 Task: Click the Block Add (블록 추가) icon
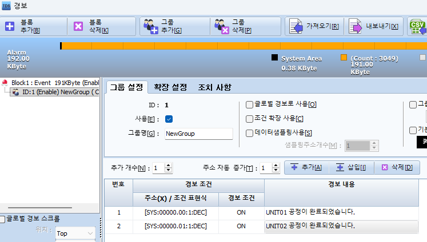point(10,26)
